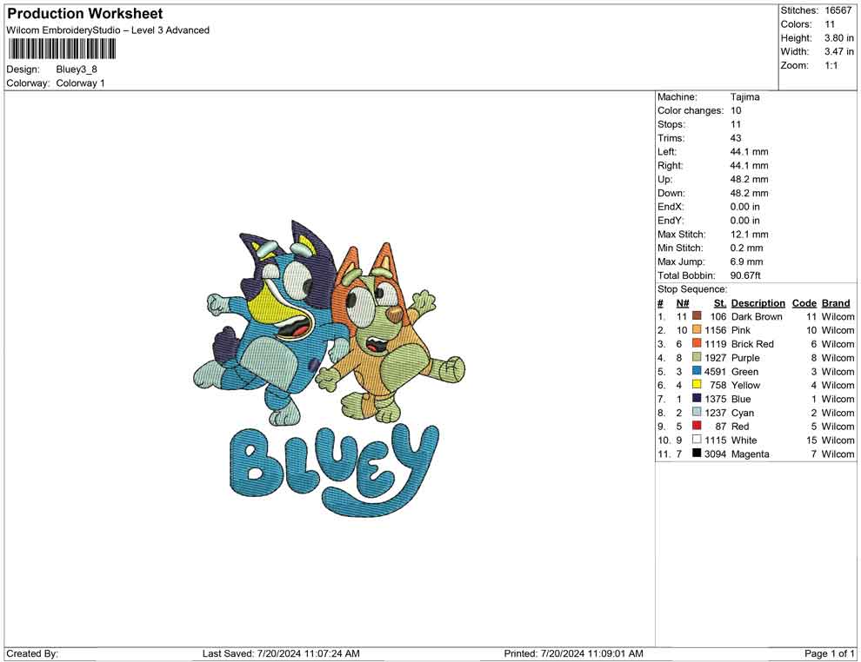The height and width of the screenshot is (662, 861).
Task: Click the Created By label
Action: (x=32, y=653)
